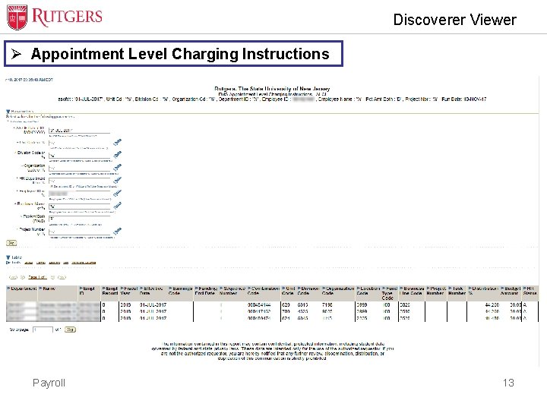The width and height of the screenshot is (547, 410).
Task: Select combination code cell 00464144
Action: pos(259,304)
